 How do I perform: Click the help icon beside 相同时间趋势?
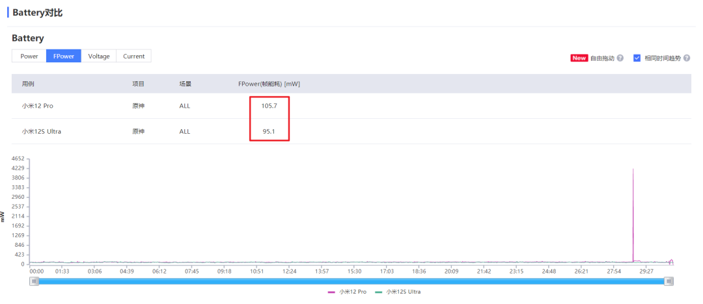[686, 58]
